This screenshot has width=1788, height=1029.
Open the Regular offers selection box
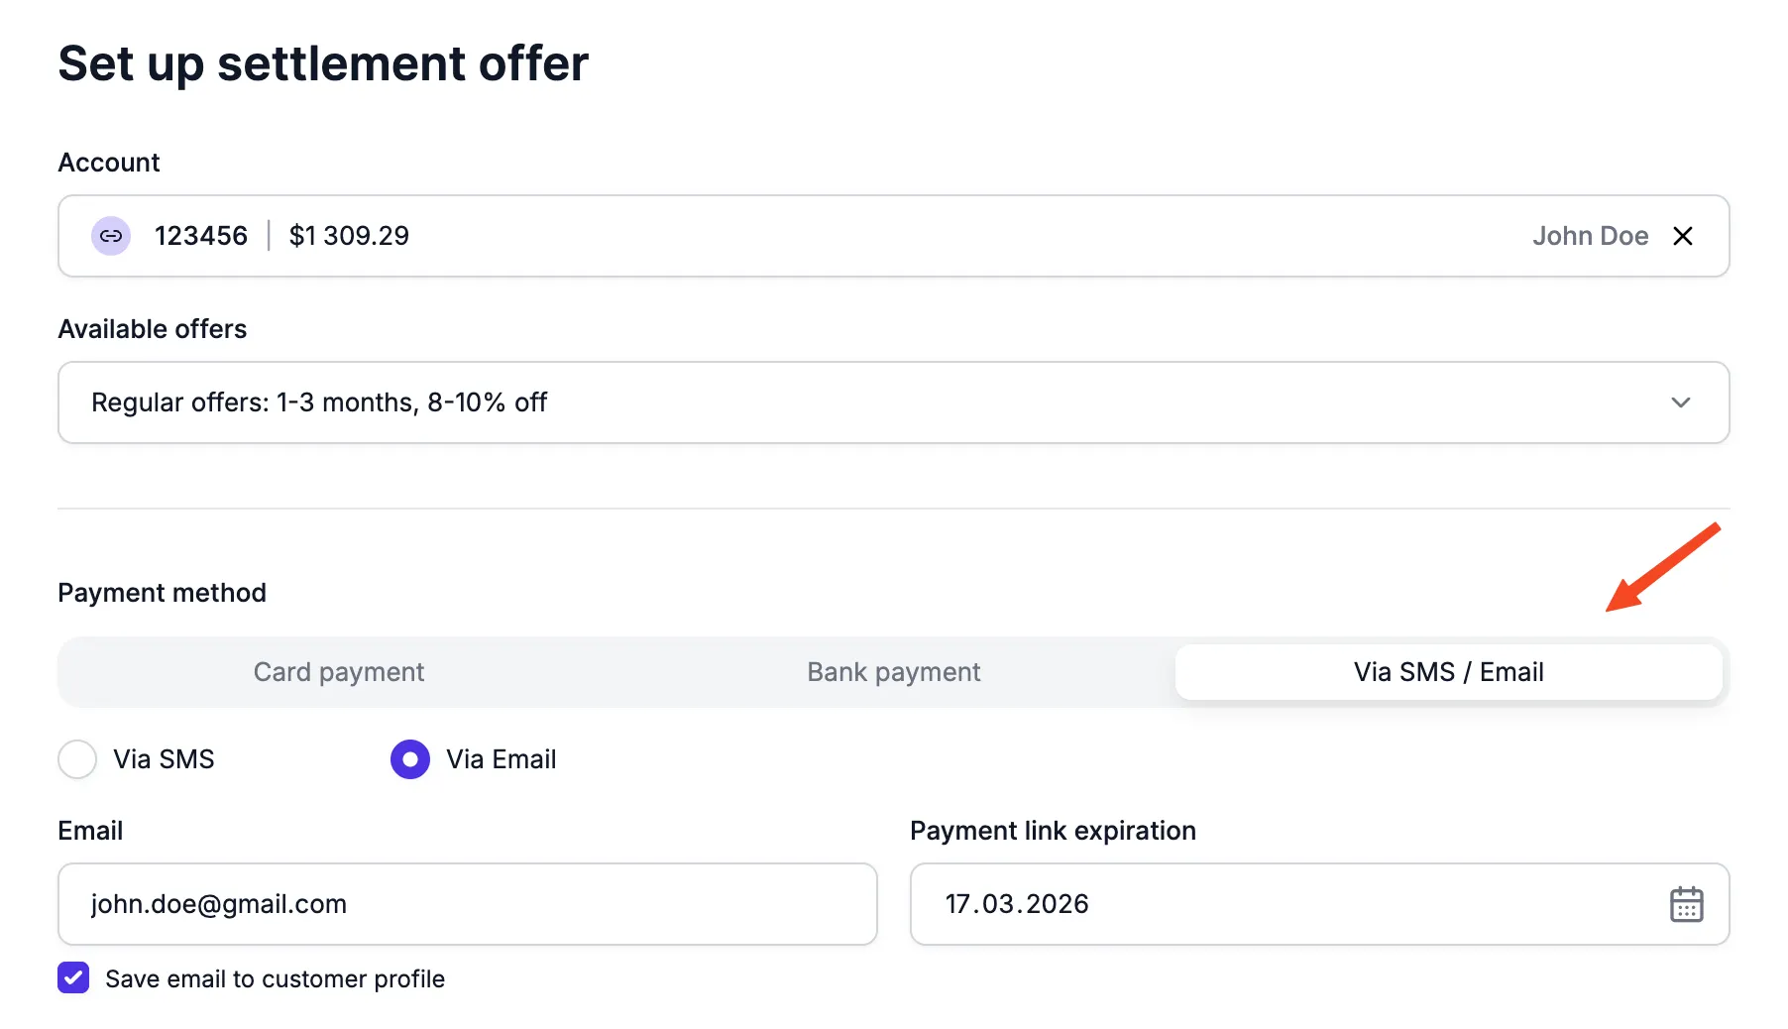892,402
